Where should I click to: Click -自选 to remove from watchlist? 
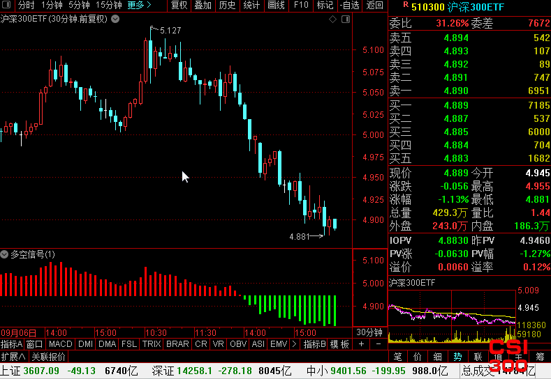coord(350,6)
